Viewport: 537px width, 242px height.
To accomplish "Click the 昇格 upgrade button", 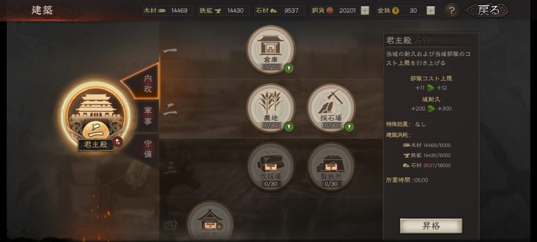I will pos(431,226).
